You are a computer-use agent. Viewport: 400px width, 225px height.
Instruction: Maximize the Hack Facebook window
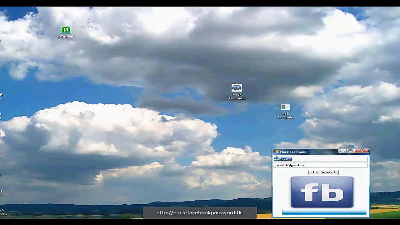(x=350, y=151)
